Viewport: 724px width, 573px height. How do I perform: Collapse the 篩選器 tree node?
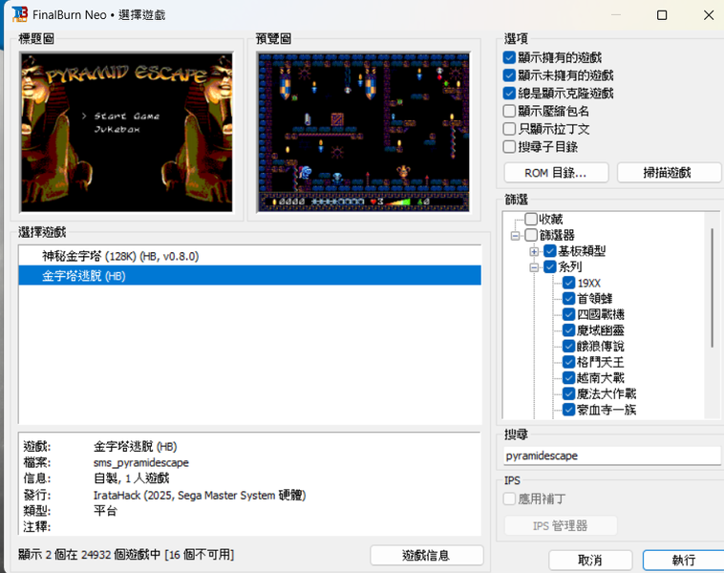tap(515, 236)
